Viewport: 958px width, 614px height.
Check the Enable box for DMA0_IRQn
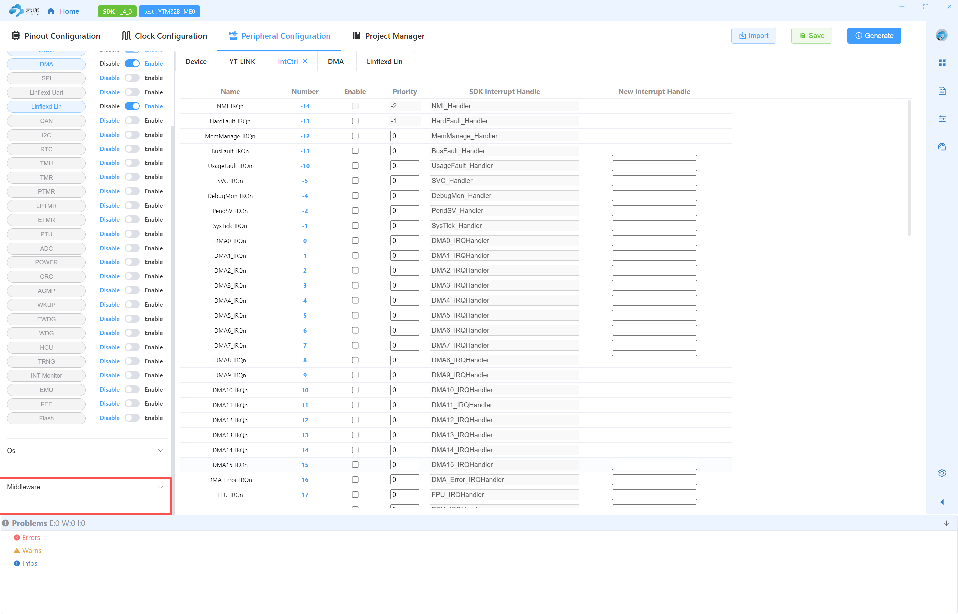point(355,241)
